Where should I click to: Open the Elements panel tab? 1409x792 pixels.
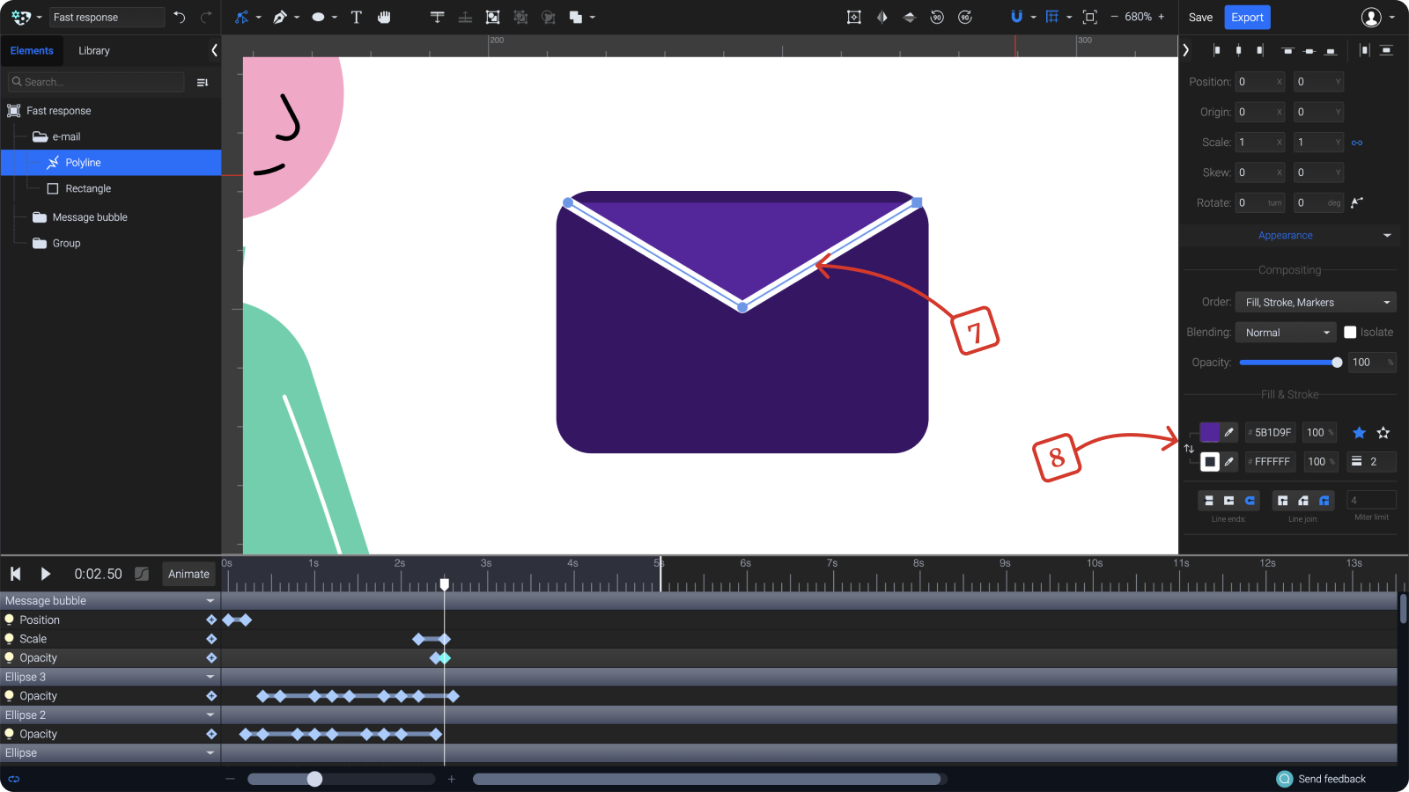point(33,50)
